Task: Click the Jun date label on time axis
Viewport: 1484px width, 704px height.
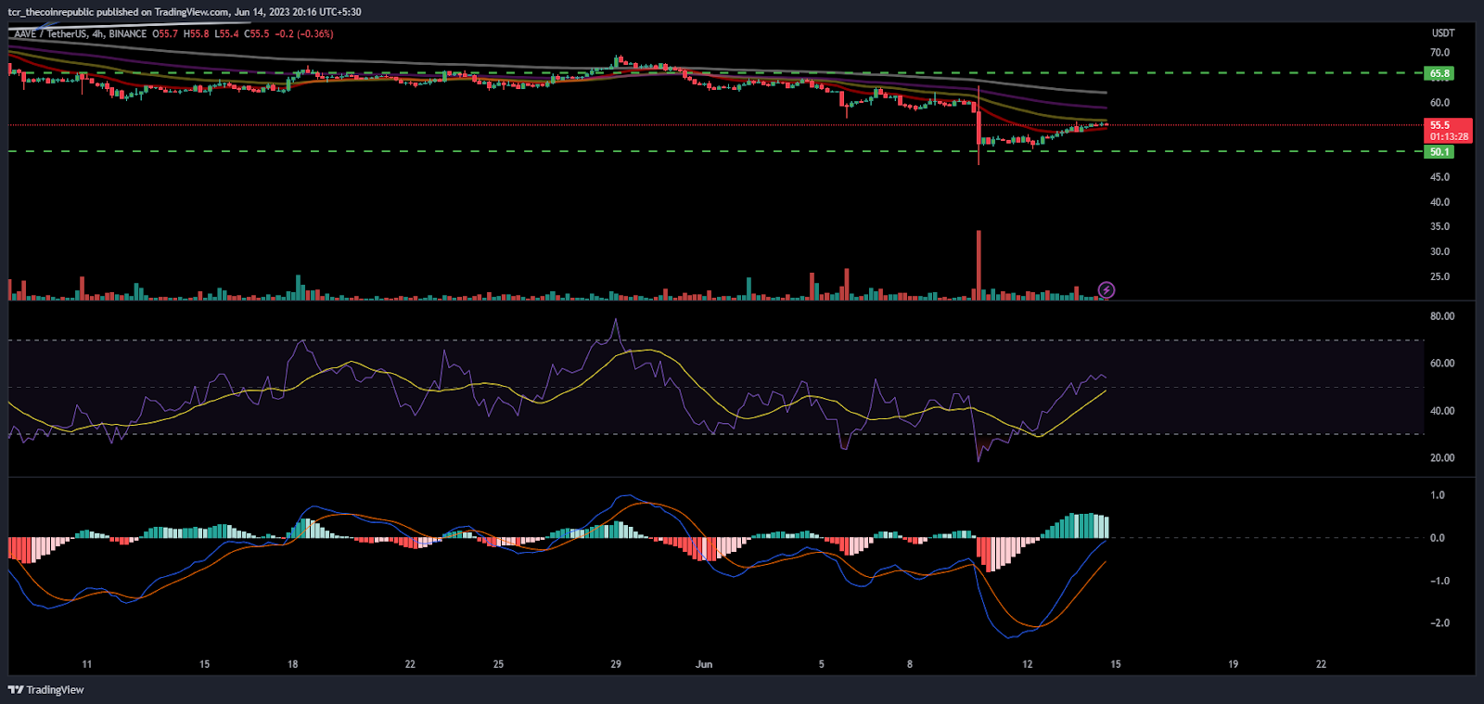Action: pos(704,664)
